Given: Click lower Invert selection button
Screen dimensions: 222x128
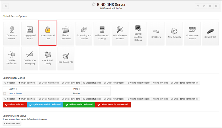Looking at the screenshot, I should click(x=27, y=99).
